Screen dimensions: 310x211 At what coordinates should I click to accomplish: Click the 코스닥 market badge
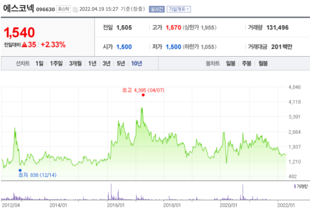(x=64, y=9)
